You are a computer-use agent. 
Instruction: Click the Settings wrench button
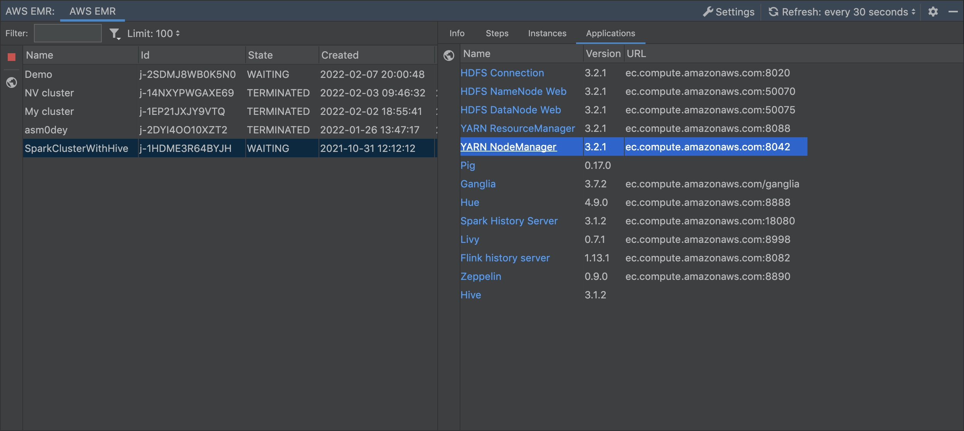(728, 12)
